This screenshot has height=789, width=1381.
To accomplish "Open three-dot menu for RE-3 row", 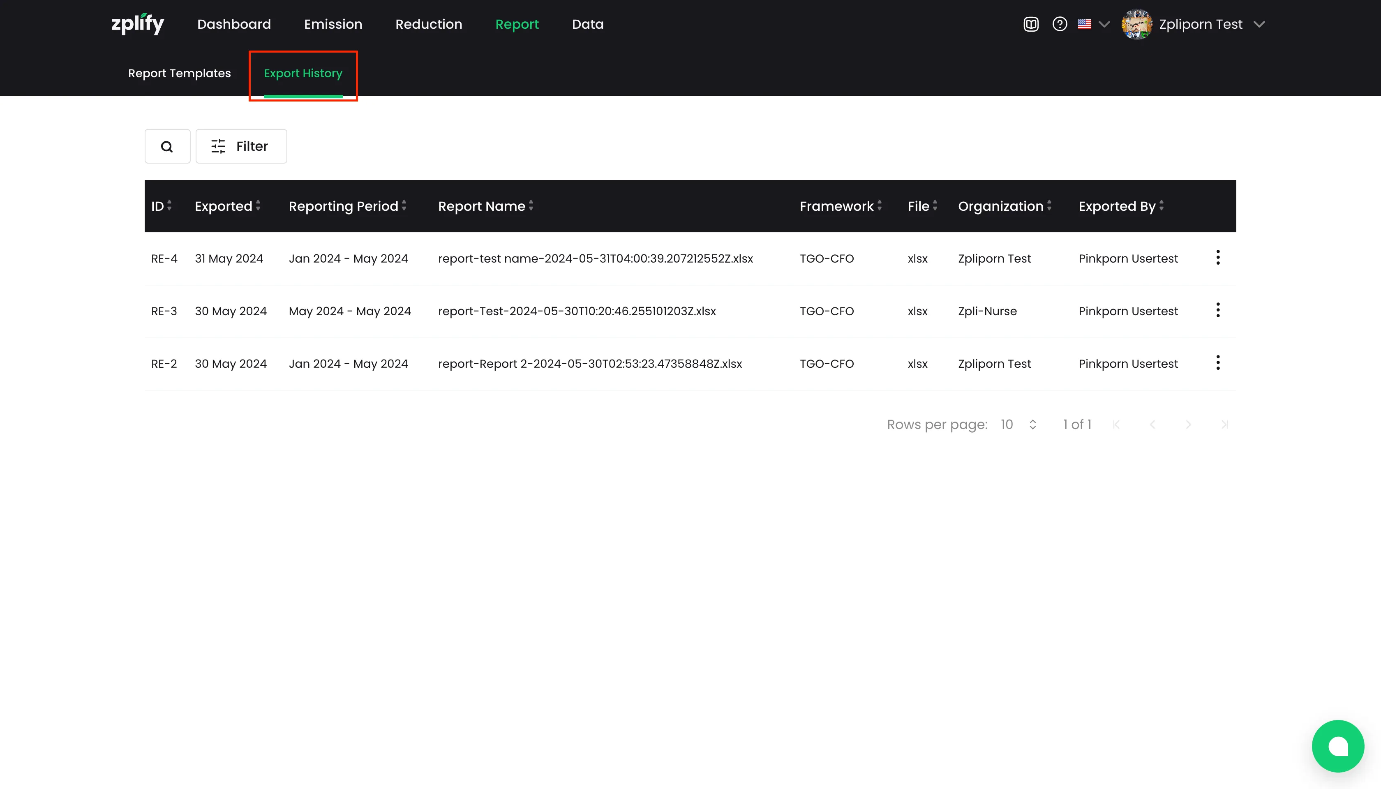I will [1217, 311].
